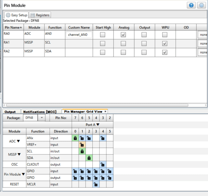This screenshot has height=196, width=208.
Task: Close the Pin Manager Grid View tab
Action: 105,111
